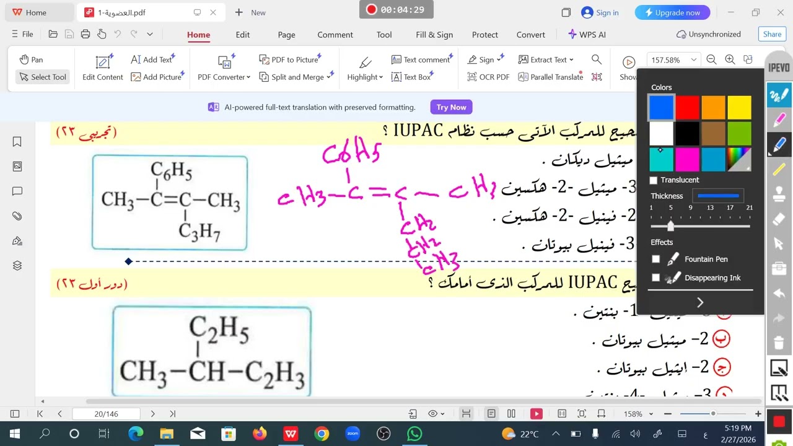Switch to the Convert ribbon tab
793x446 pixels.
(x=531, y=35)
